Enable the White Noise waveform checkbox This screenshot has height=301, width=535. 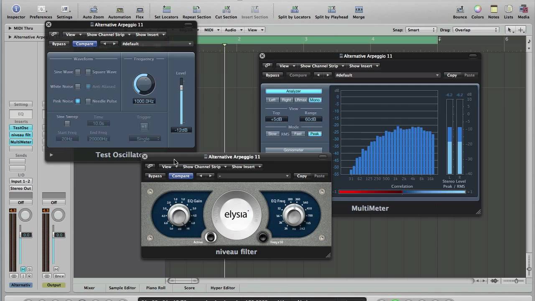(x=78, y=87)
